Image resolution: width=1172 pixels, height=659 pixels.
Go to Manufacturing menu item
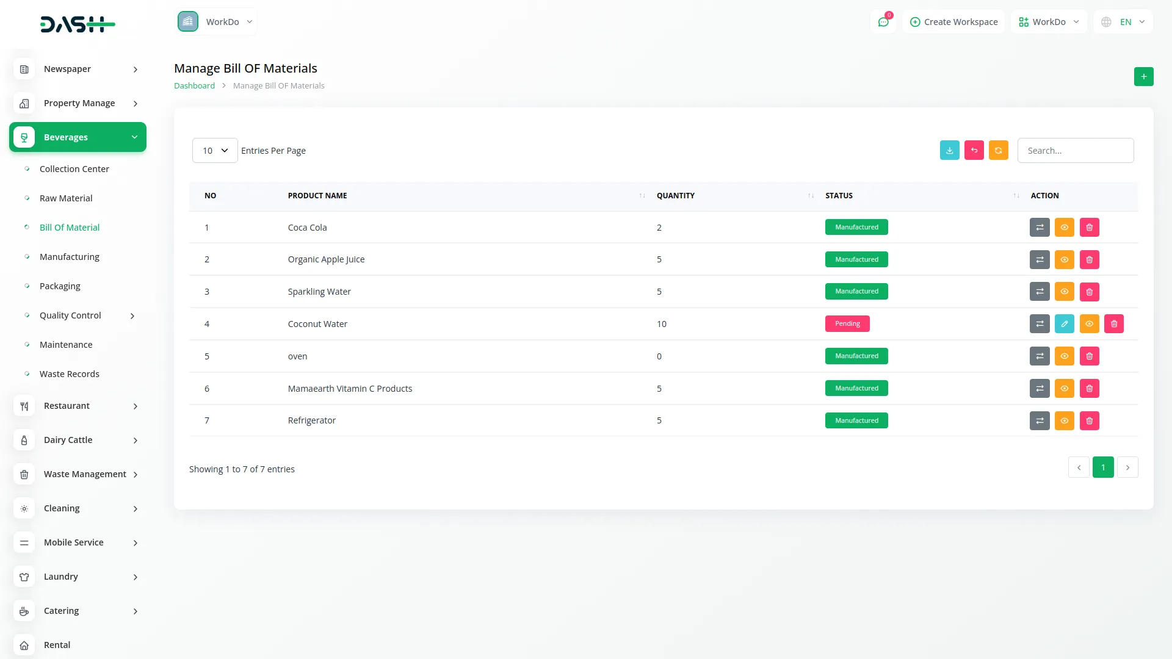tap(69, 257)
